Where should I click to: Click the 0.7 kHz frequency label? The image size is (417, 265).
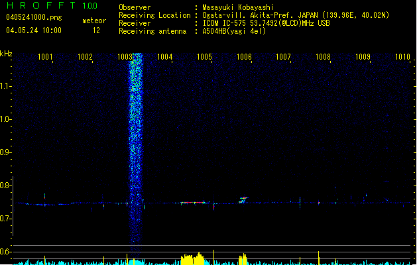click(5, 219)
